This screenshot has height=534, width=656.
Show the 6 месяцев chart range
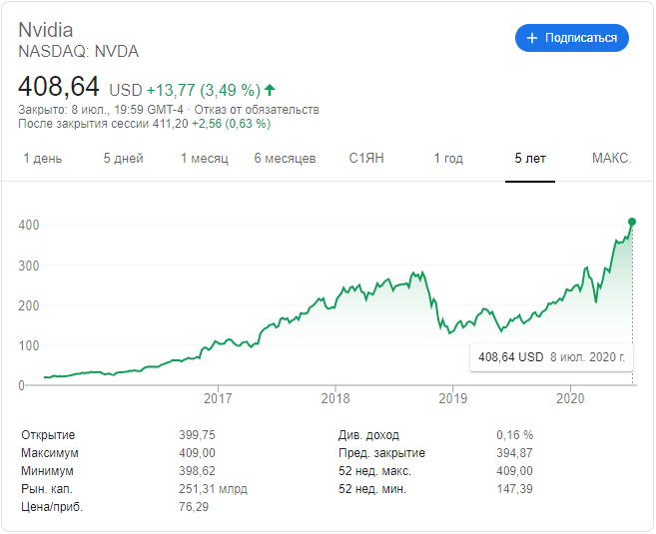point(285,159)
